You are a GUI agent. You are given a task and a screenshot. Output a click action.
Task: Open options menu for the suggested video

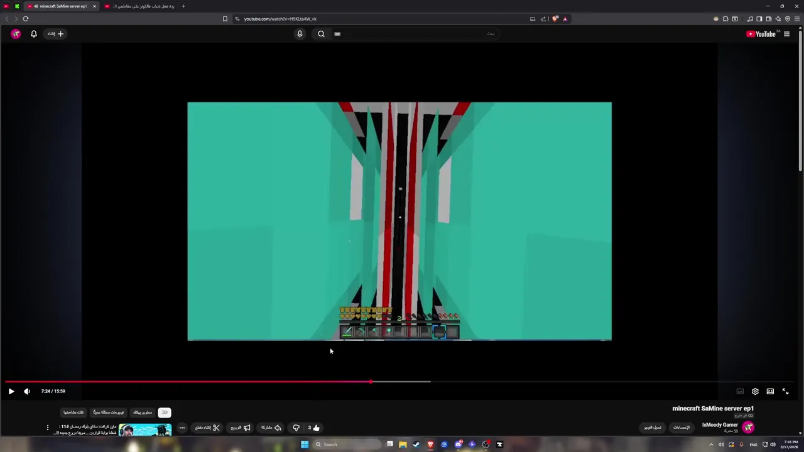(47, 428)
